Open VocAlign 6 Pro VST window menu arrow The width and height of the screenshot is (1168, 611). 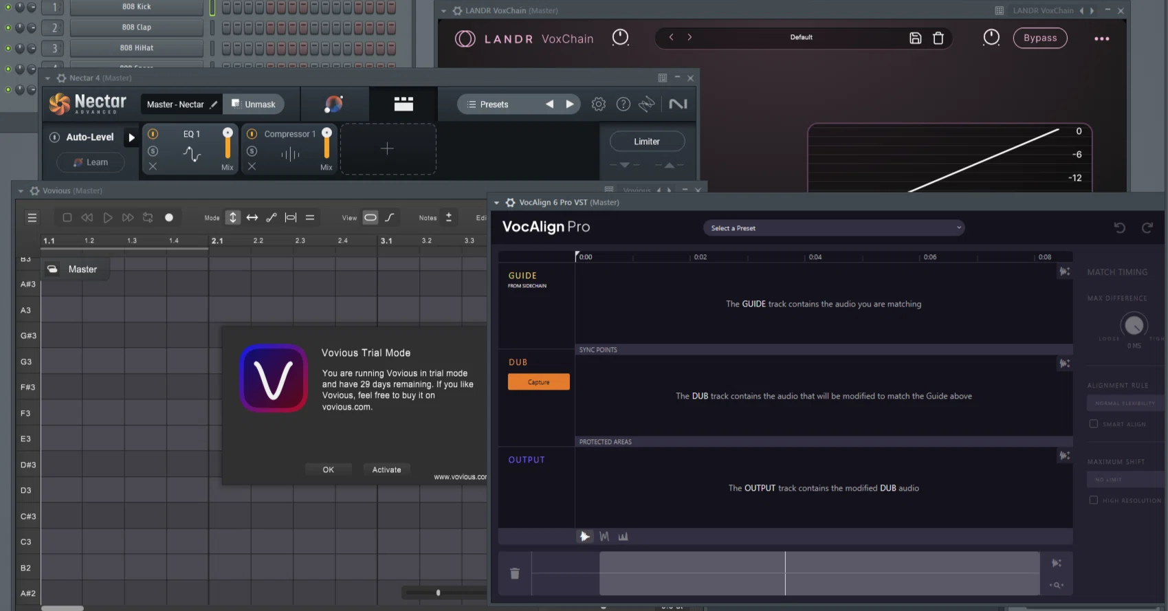[x=496, y=203]
